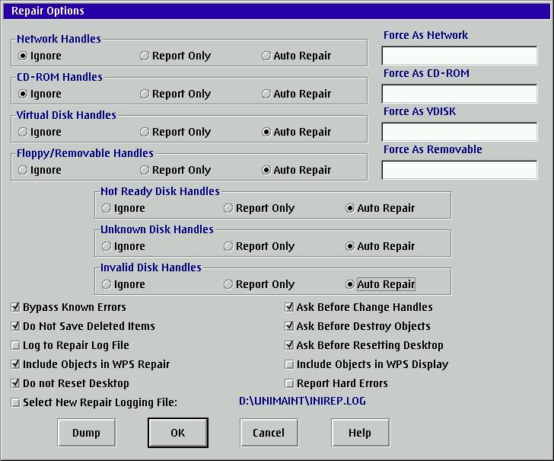554x461 pixels.
Task: Click the Force As Network input field
Action: point(459,56)
